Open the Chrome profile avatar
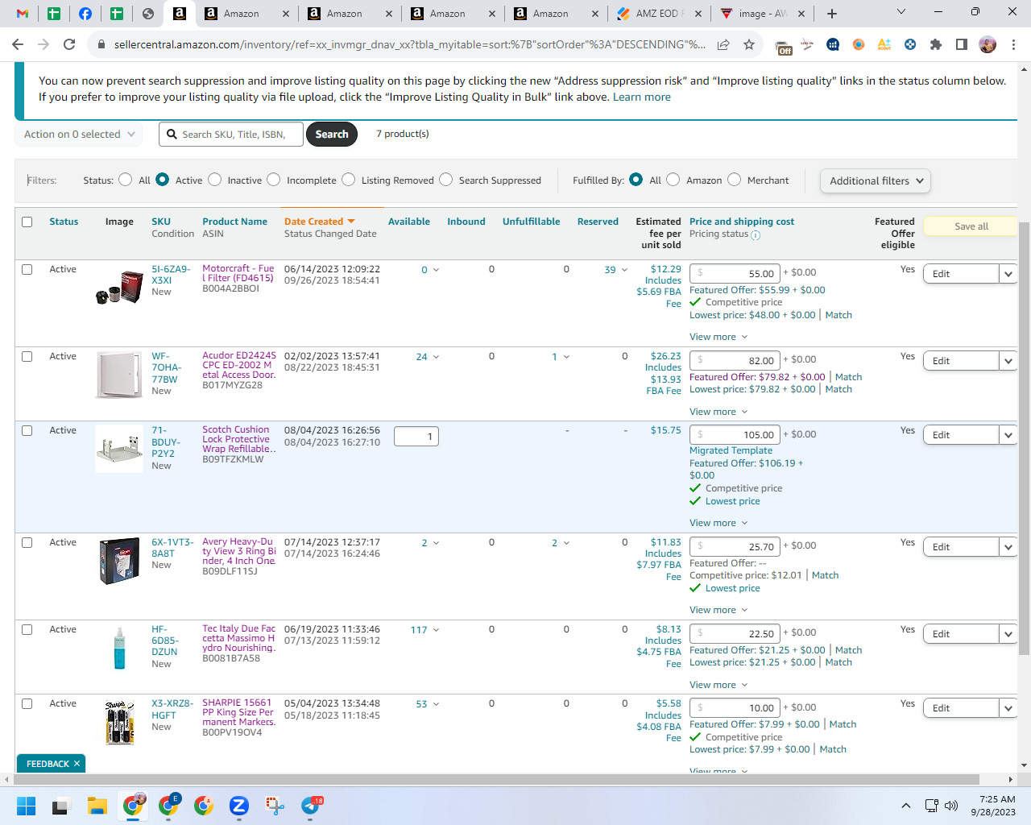The width and height of the screenshot is (1031, 825). [x=988, y=44]
